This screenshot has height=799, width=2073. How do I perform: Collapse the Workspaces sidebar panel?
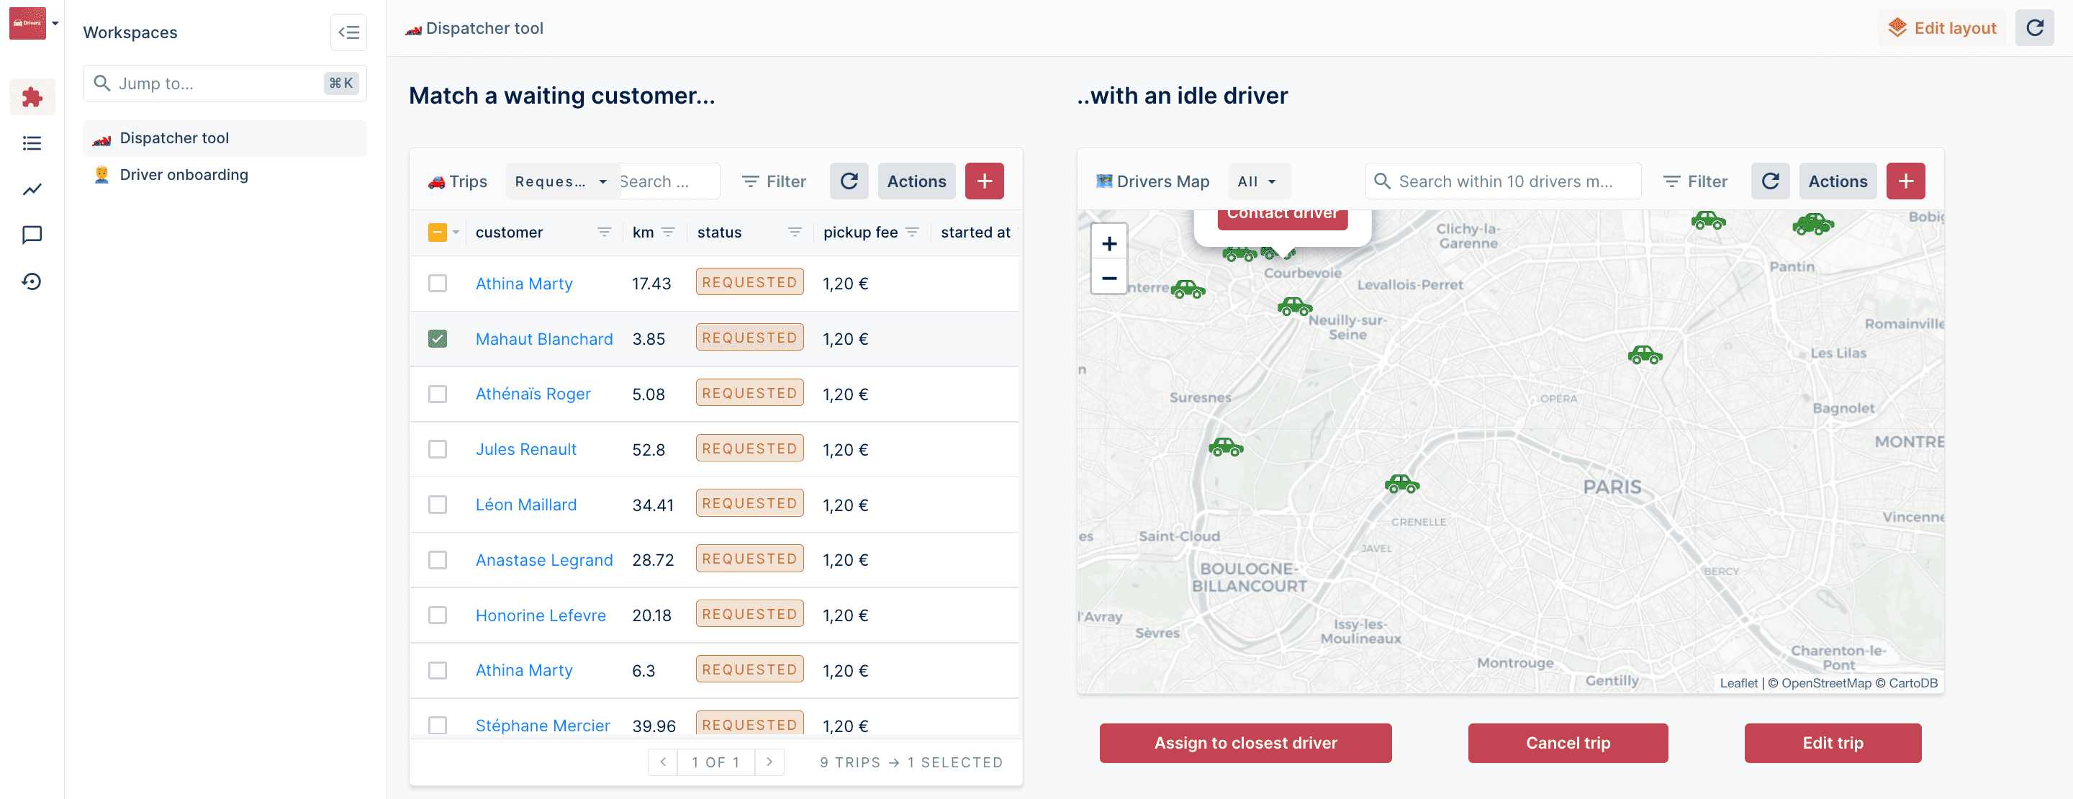(348, 33)
